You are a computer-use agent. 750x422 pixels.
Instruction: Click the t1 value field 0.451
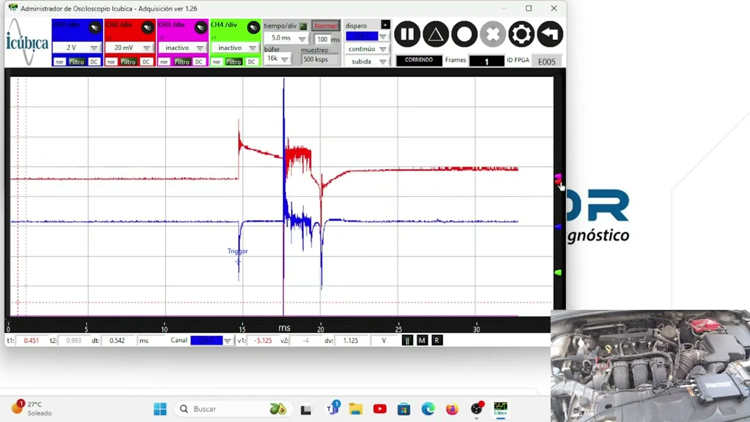tap(31, 341)
